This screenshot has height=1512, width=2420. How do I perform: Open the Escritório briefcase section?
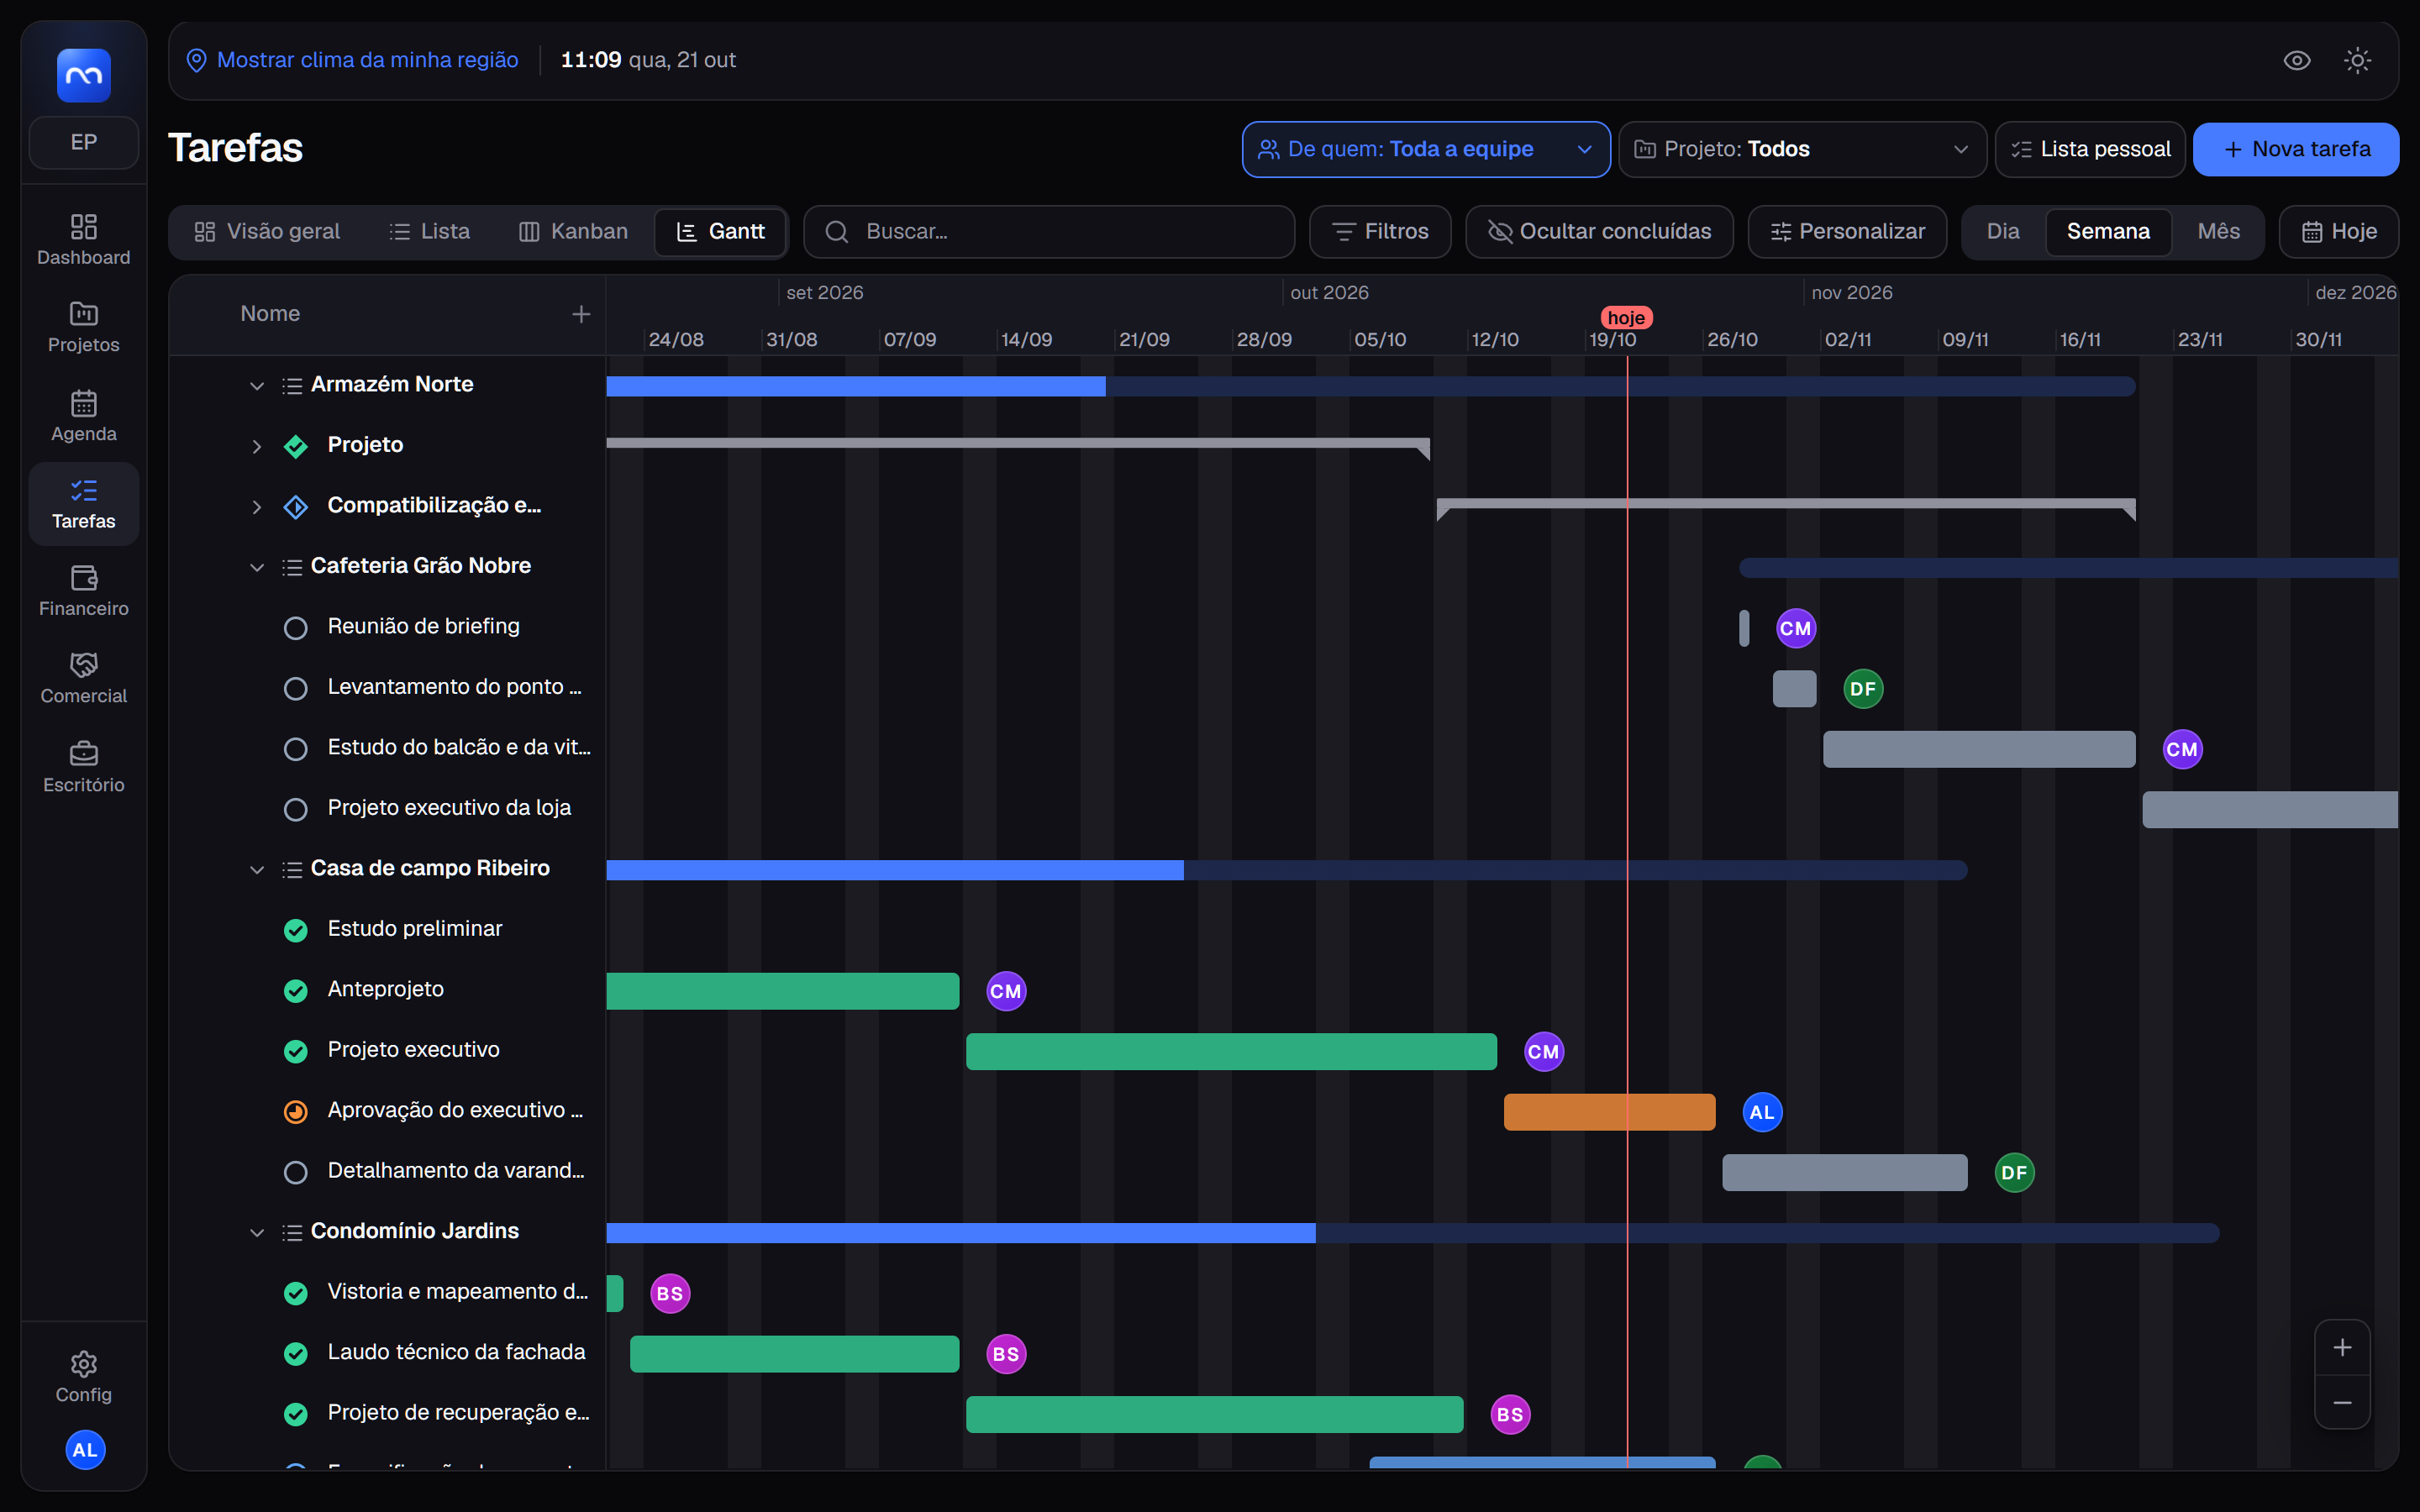pos(84,767)
